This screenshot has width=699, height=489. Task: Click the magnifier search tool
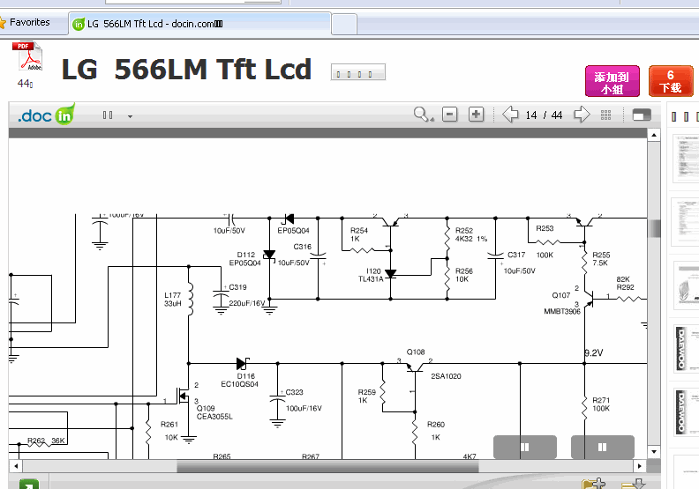click(423, 115)
